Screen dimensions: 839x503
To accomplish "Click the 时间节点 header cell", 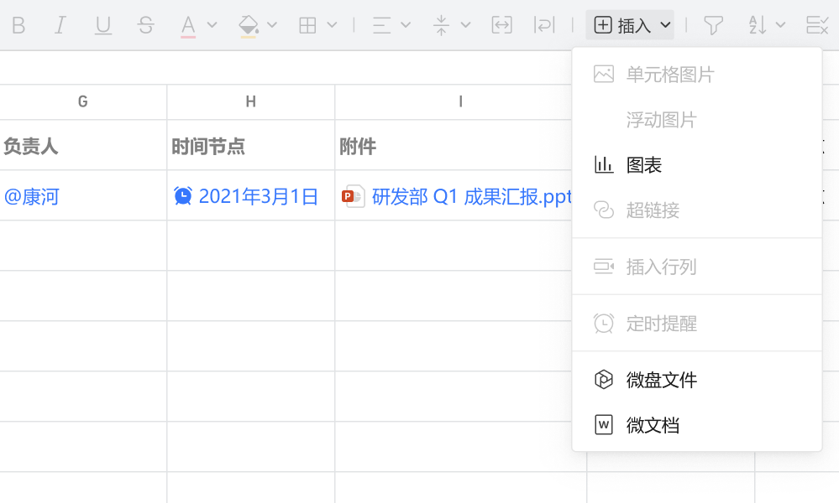I will click(251, 145).
